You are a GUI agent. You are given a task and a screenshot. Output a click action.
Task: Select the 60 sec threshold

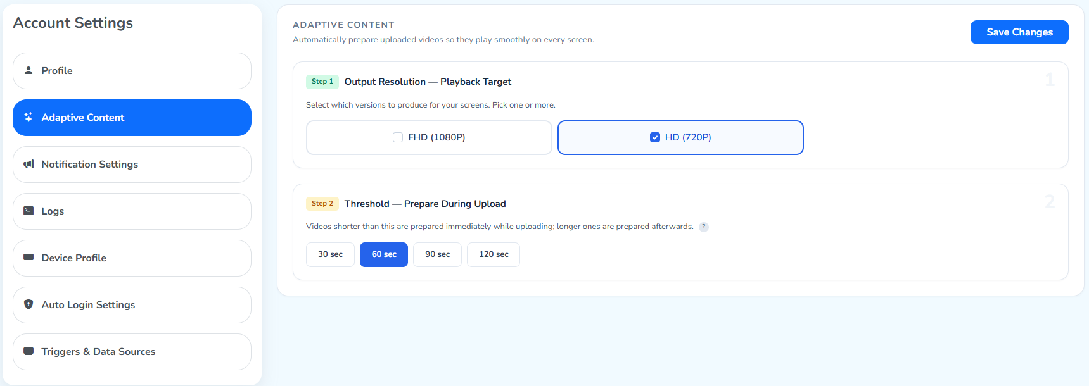click(x=384, y=254)
